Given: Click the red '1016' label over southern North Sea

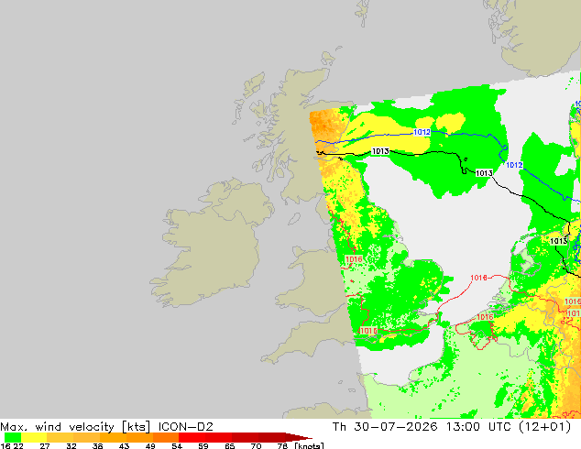Looking at the screenshot, I should pos(478,278).
